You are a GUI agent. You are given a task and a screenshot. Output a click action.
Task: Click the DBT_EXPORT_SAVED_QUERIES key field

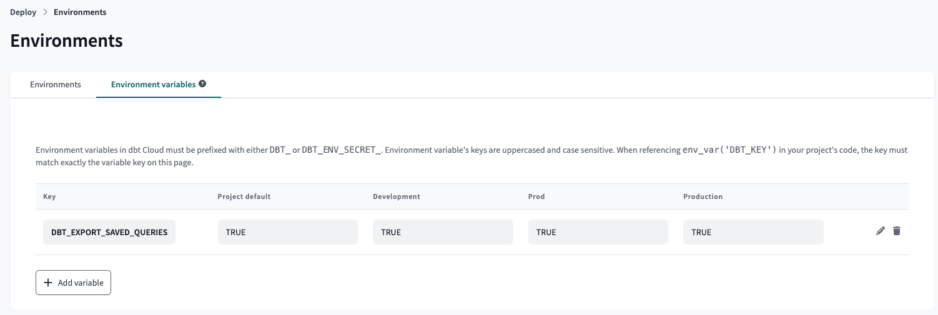pyautogui.click(x=109, y=232)
